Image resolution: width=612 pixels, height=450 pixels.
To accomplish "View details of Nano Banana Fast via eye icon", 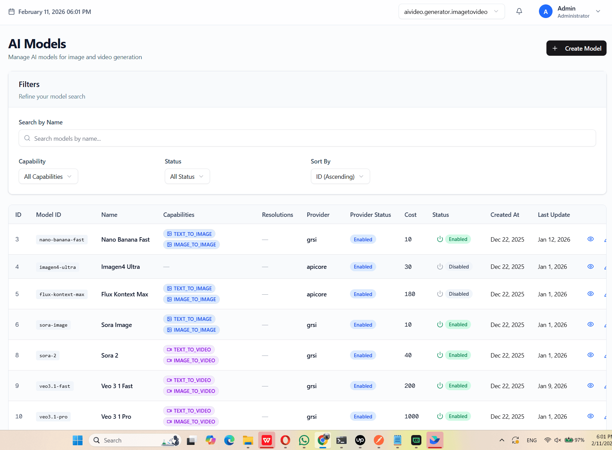I will [x=590, y=239].
